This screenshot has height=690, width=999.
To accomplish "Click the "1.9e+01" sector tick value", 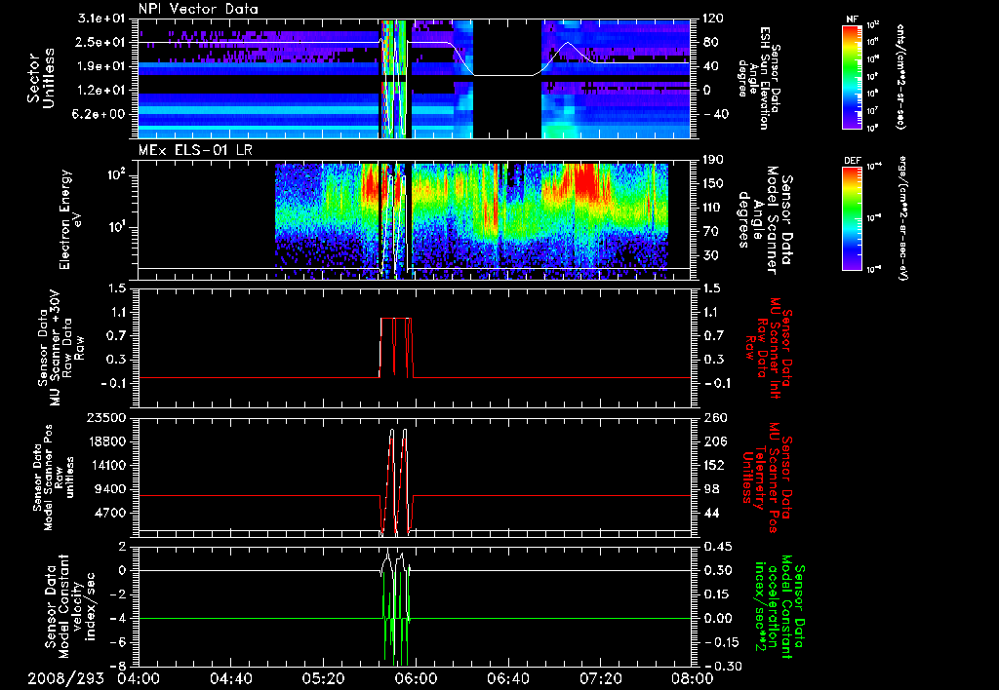I will [101, 66].
